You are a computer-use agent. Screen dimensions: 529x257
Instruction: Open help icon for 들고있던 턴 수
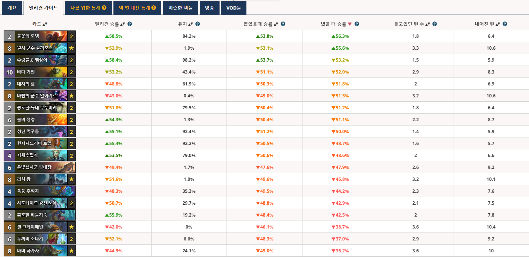coord(434,24)
